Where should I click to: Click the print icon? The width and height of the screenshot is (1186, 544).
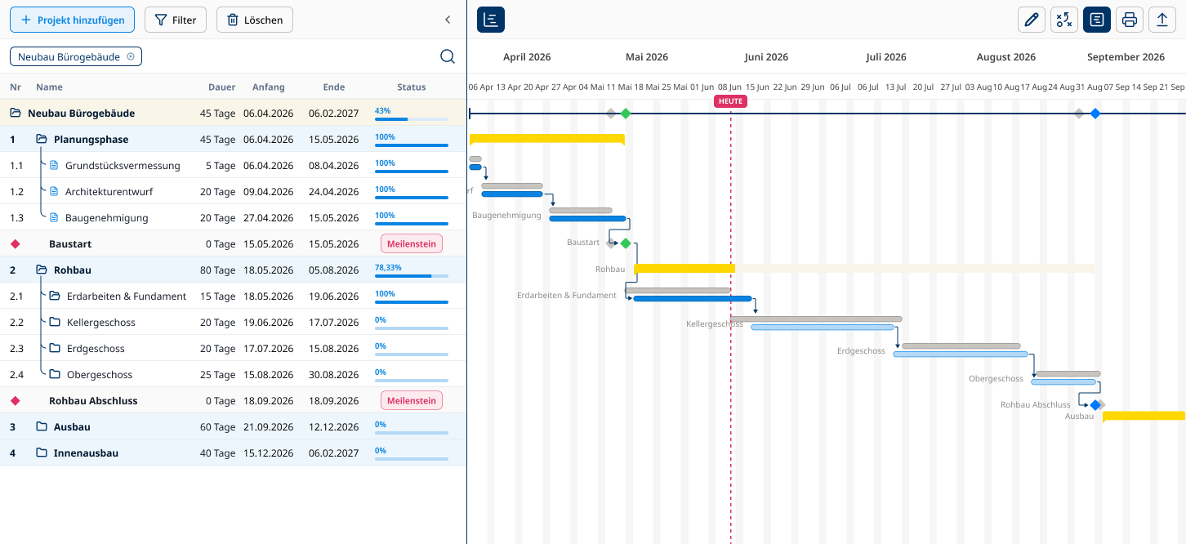[x=1130, y=20]
